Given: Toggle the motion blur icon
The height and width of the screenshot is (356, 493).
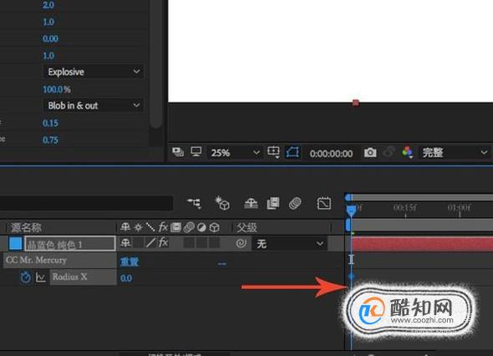Looking at the screenshot, I should pyautogui.click(x=295, y=203).
